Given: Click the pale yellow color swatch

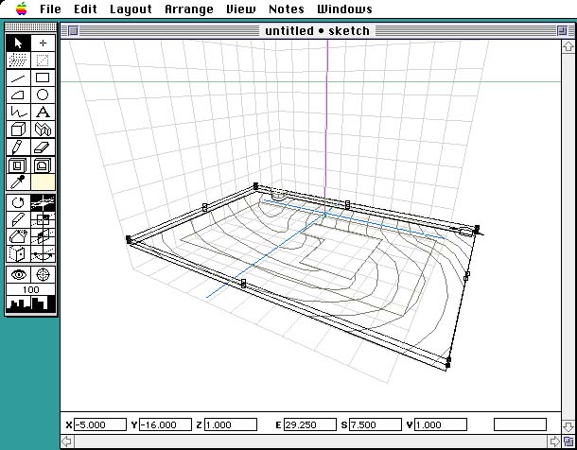Looking at the screenshot, I should [43, 182].
